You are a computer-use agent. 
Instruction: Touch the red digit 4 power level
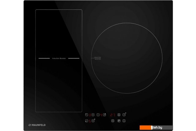(x=101, y=115)
